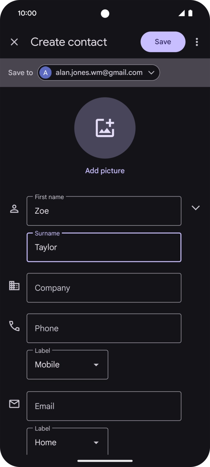Change the phone label from Mobile
Screen dimensions: 210x467
tap(67, 364)
